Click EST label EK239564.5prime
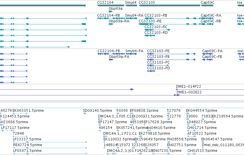 tap(228, 116)
